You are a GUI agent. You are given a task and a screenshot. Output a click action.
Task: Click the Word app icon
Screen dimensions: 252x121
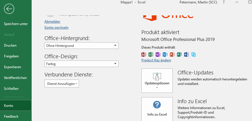click(x=186, y=55)
